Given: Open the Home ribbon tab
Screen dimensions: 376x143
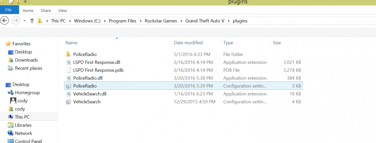Looking at the screenshot, I should 28,11.
